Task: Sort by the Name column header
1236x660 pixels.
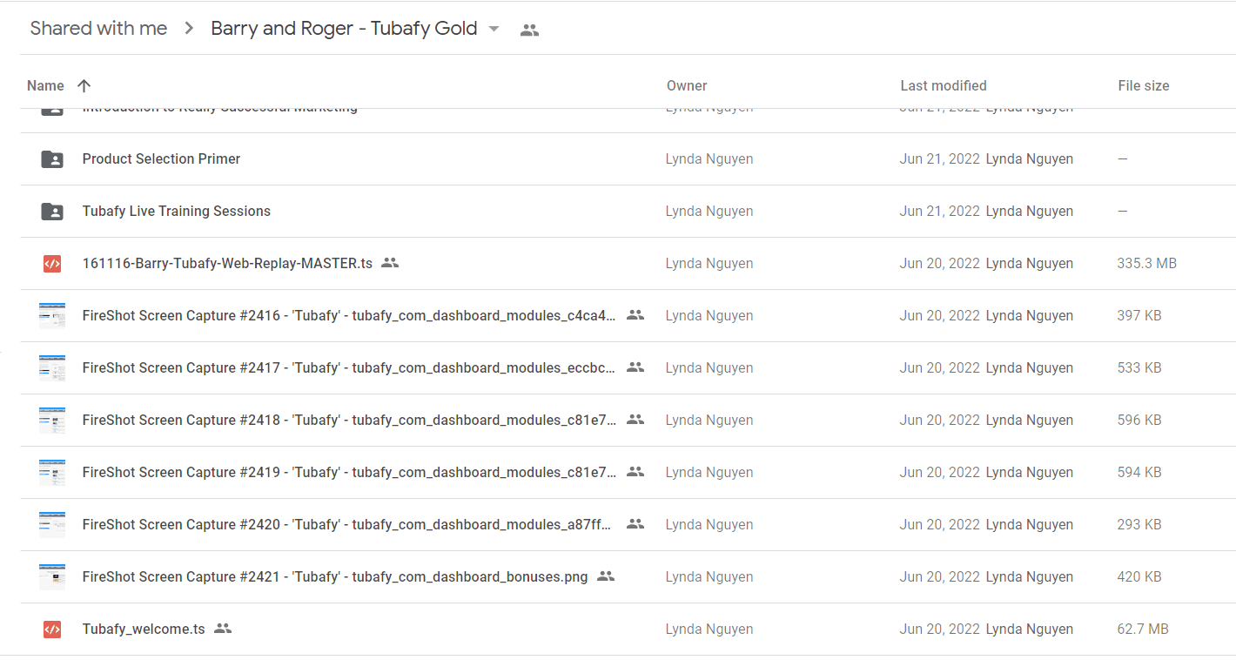Action: click(x=45, y=85)
